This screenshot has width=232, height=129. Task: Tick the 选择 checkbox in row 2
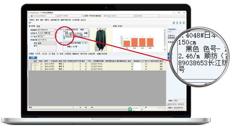[x=35, y=67]
